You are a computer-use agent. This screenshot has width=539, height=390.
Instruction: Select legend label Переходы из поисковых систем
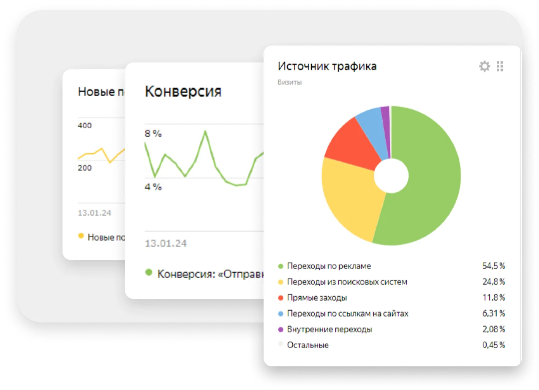(x=347, y=282)
